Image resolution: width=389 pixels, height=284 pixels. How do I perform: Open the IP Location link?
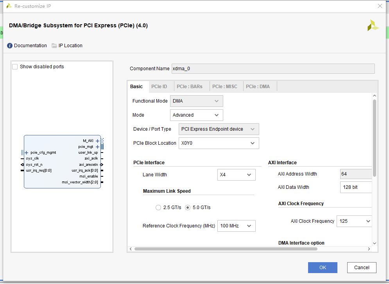70,46
